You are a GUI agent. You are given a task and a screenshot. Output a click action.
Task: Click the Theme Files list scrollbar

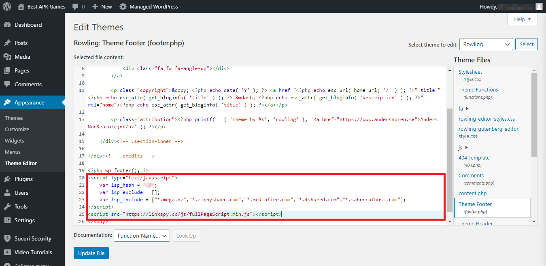534,115
